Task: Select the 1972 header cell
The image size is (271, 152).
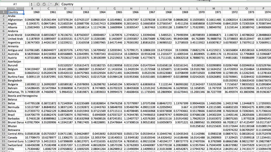Action: coord(230,12)
